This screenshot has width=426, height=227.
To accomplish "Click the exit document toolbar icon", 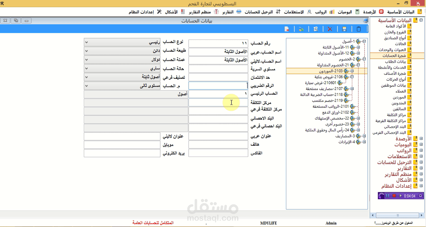I will pyautogui.click(x=287, y=29).
